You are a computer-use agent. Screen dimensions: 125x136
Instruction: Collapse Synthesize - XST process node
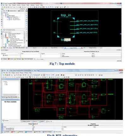coord(4,38)
